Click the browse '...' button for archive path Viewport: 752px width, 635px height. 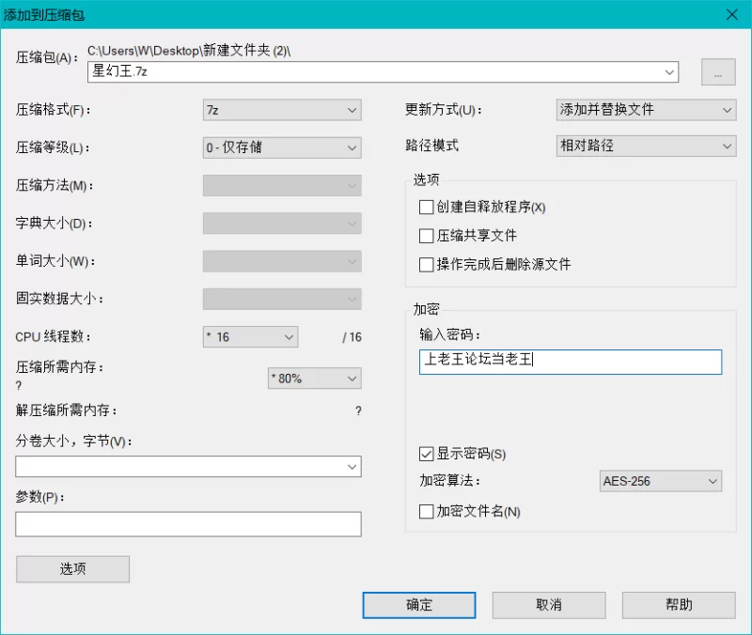(x=717, y=73)
